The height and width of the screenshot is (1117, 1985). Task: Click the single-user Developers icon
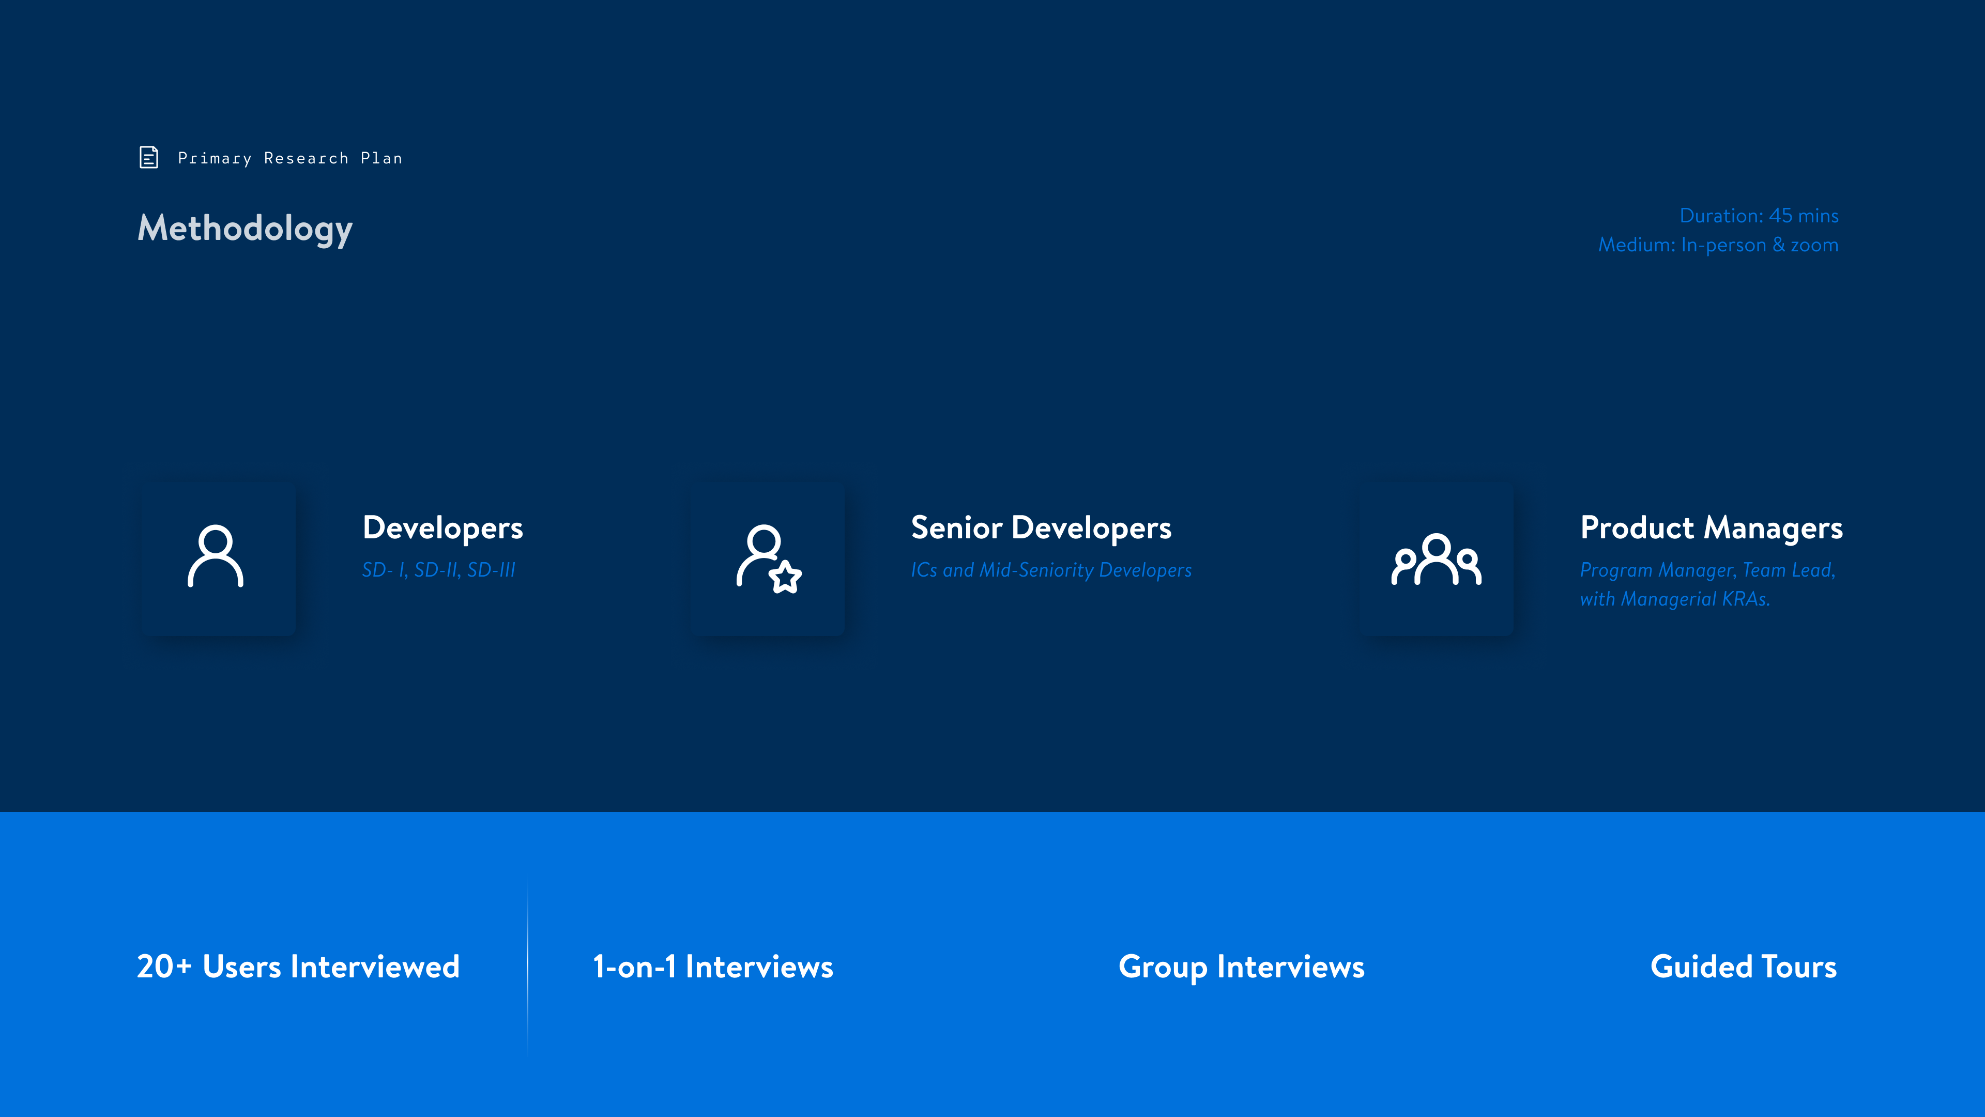tap(216, 556)
